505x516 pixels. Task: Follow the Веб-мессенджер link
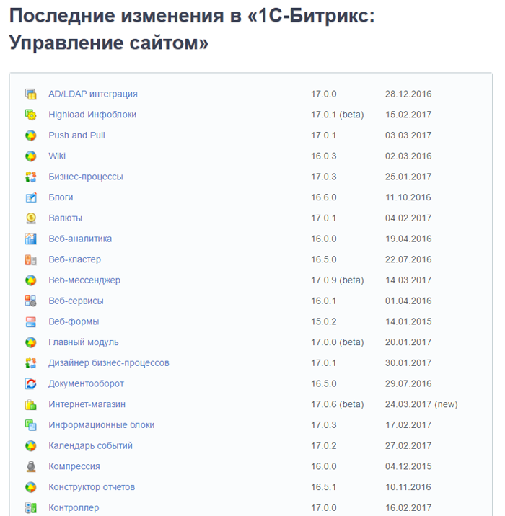[84, 280]
